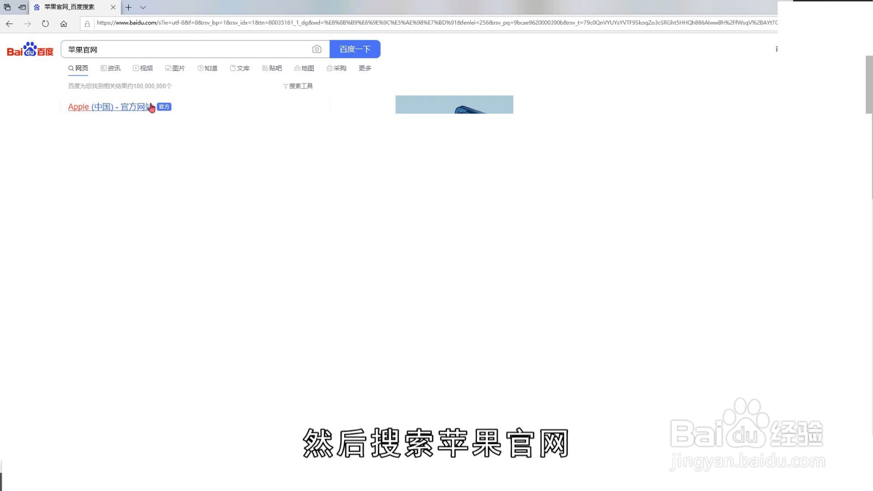873x491 pixels.
Task: Open the tab list dropdown chevron
Action: click(142, 7)
